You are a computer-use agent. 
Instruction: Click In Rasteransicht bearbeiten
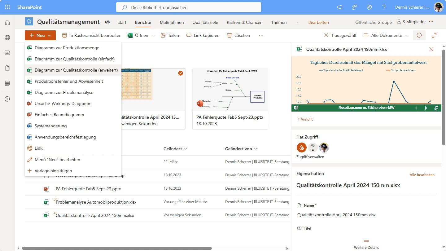(92, 35)
